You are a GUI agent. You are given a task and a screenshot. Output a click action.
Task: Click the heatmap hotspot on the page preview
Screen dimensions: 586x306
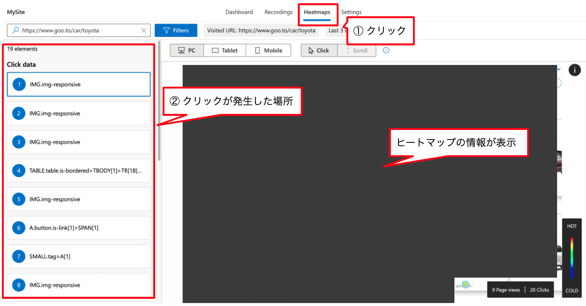coord(465,285)
